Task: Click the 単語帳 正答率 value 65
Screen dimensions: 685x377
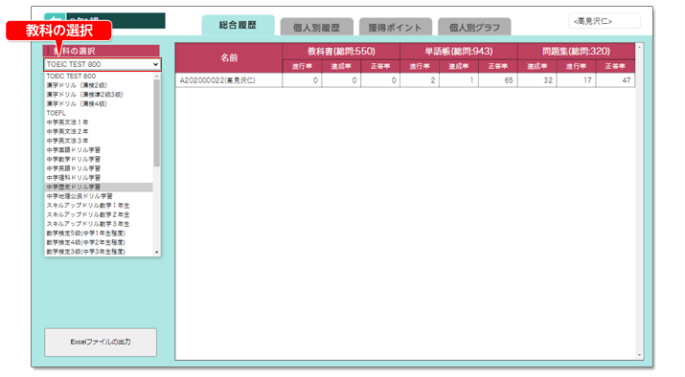Action: pos(498,80)
